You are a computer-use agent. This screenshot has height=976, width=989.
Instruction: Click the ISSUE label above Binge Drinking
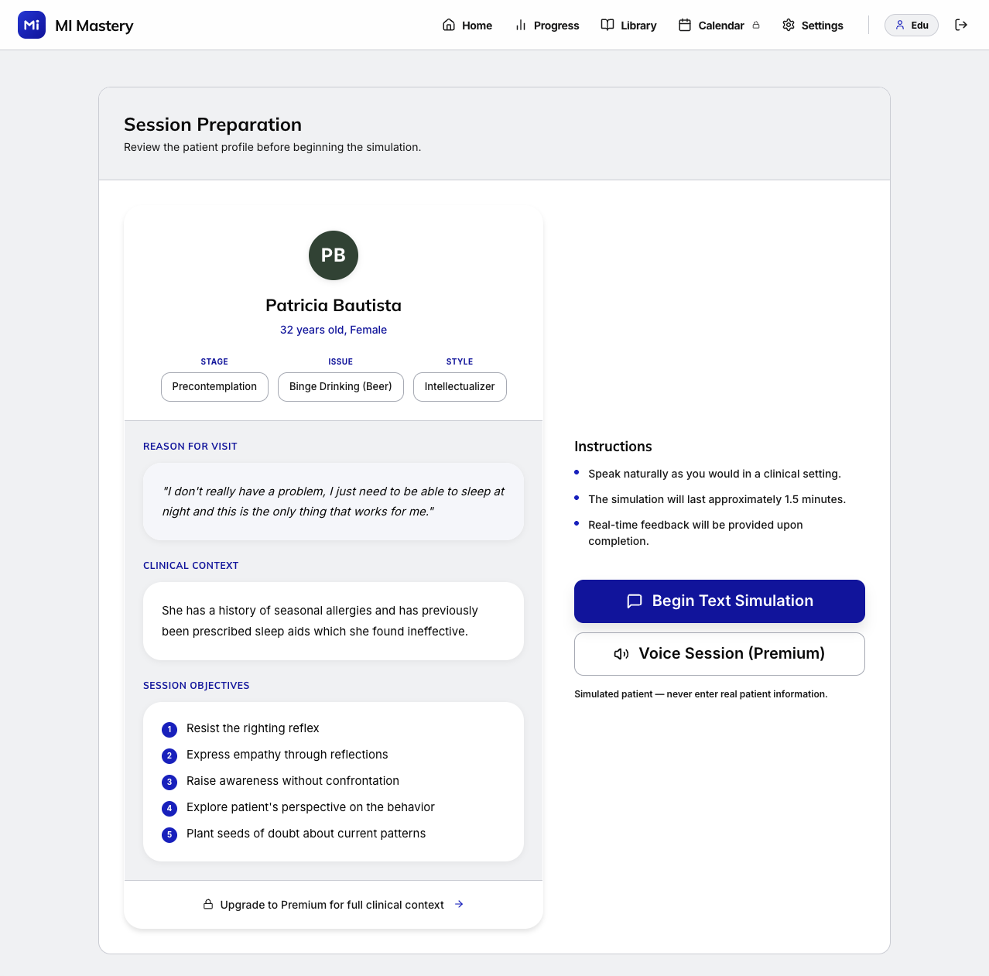pos(341,361)
